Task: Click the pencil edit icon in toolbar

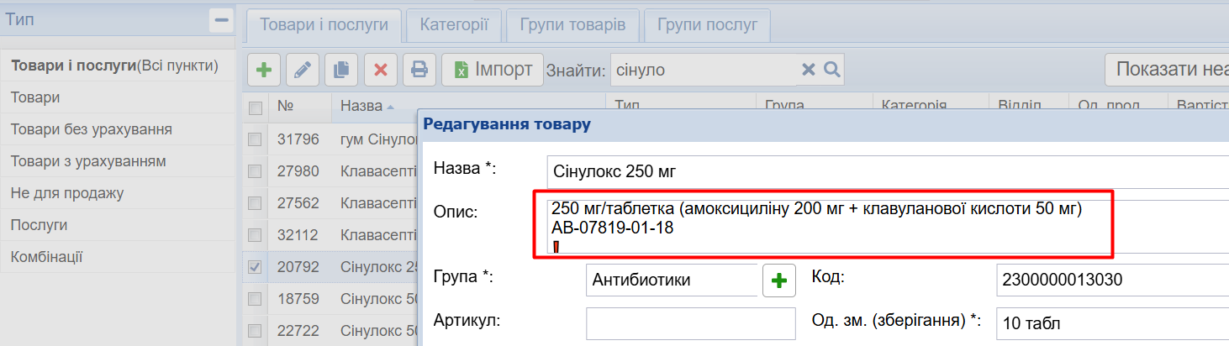Action: point(303,70)
